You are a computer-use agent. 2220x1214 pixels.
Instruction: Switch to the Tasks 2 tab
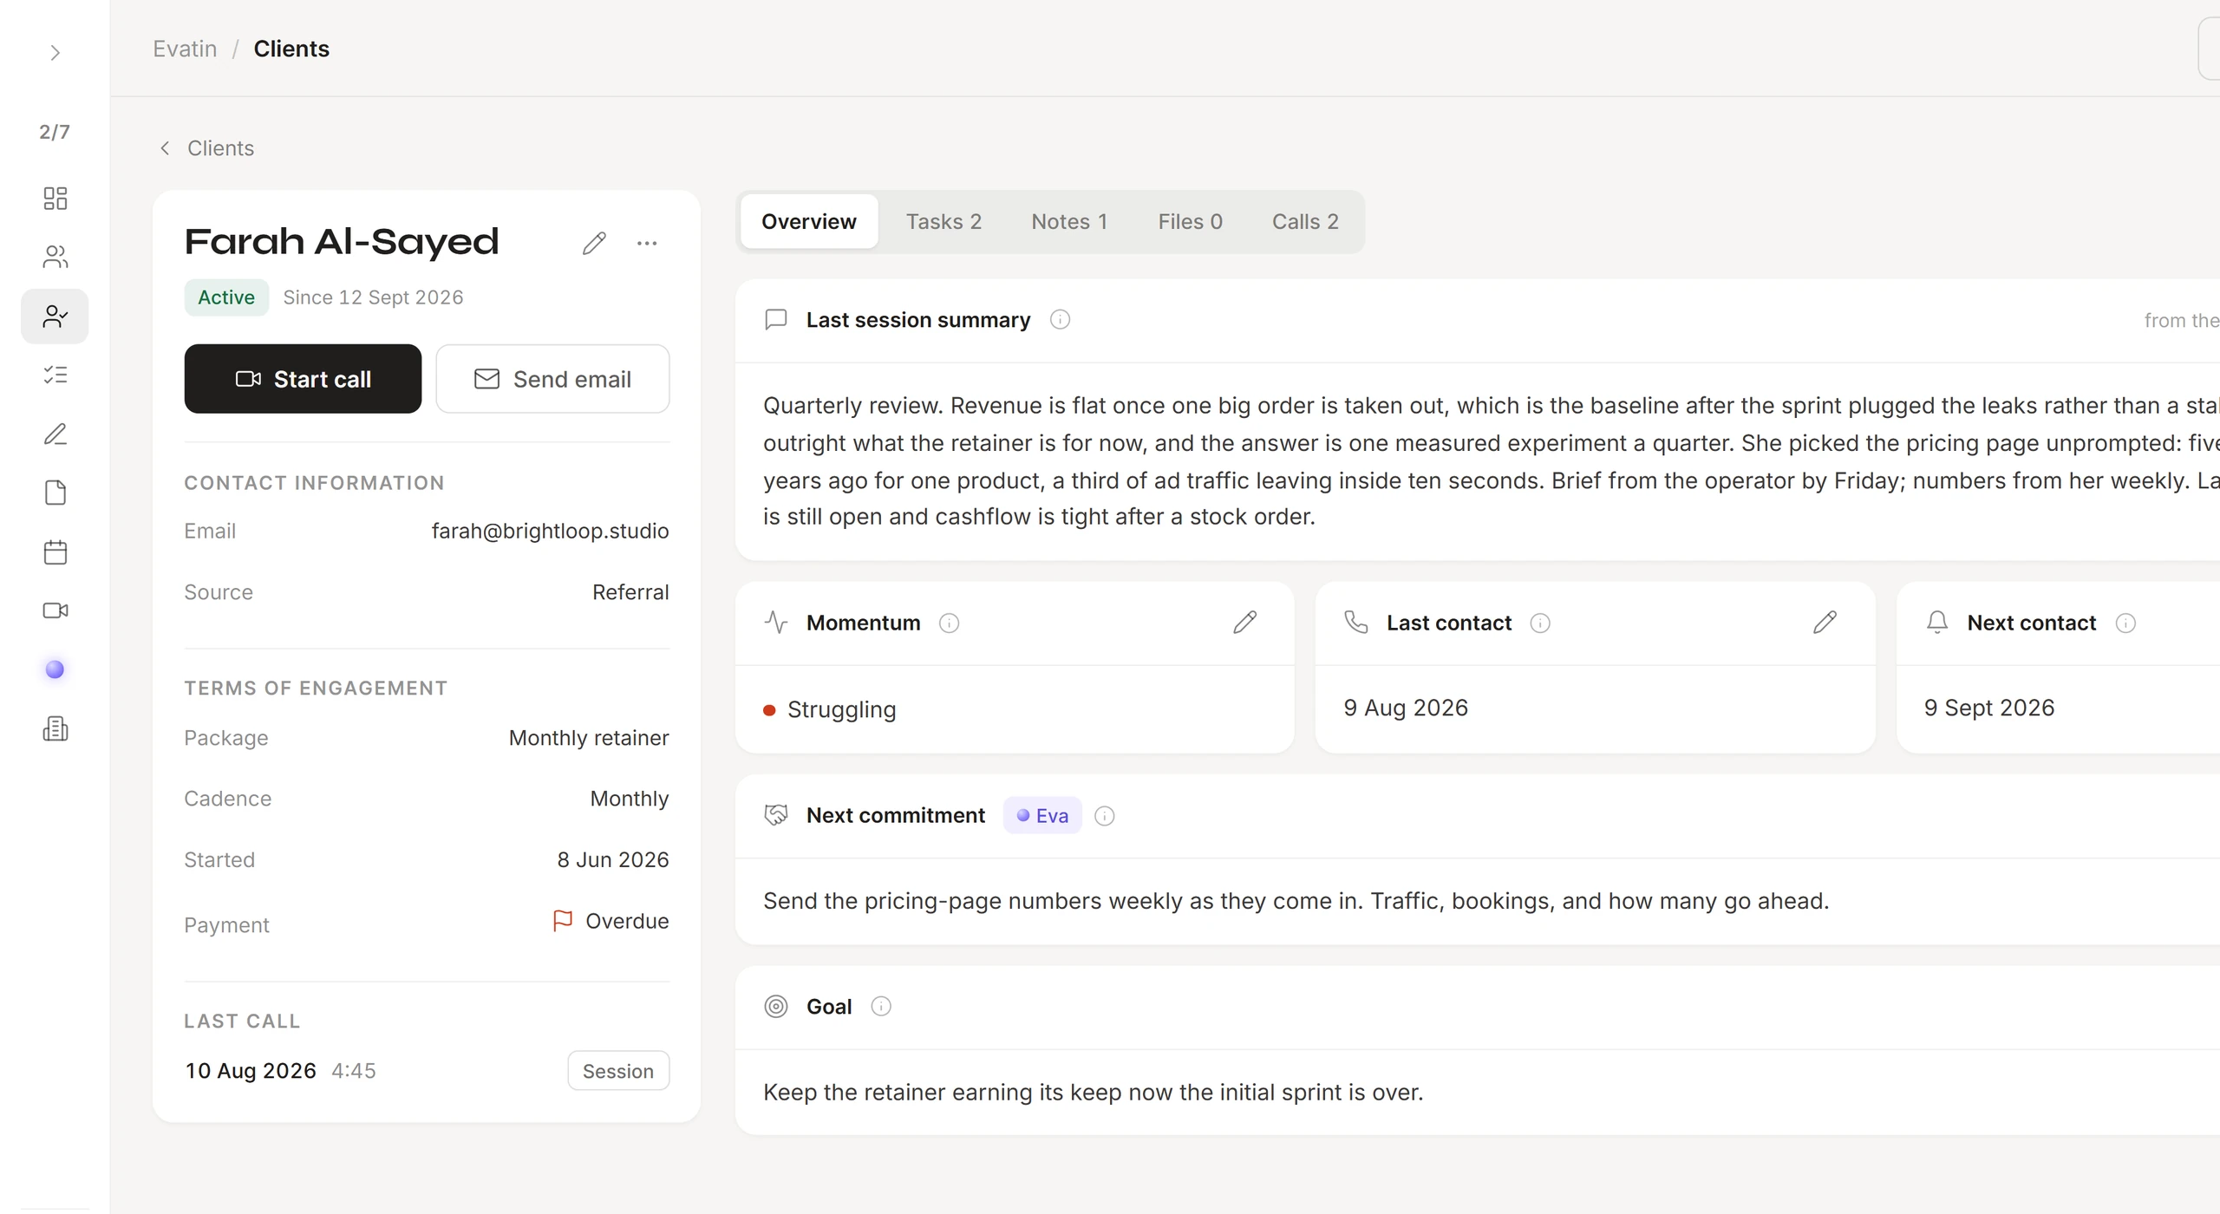tap(943, 222)
